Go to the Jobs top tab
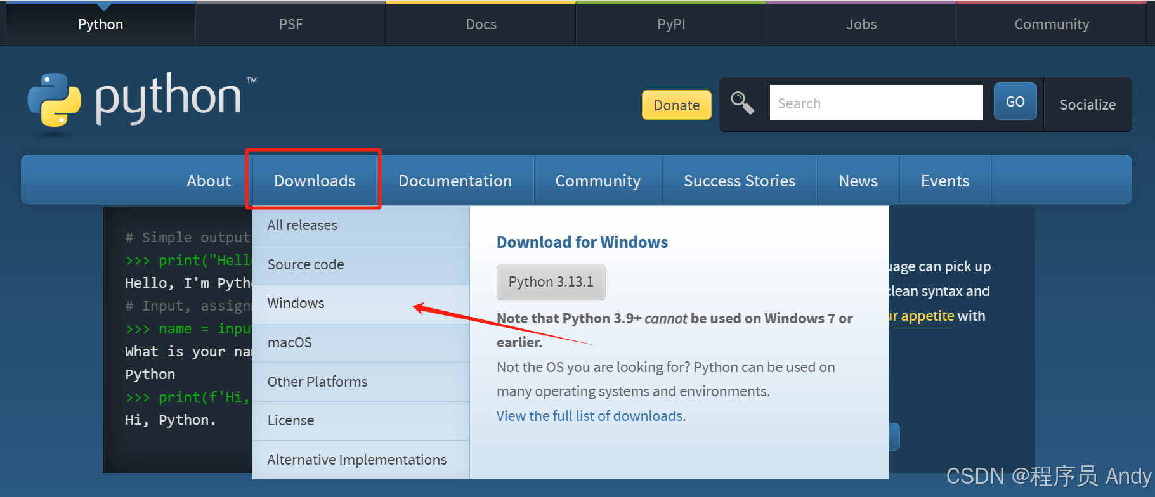Screen dimensions: 1155x497 click(x=861, y=24)
